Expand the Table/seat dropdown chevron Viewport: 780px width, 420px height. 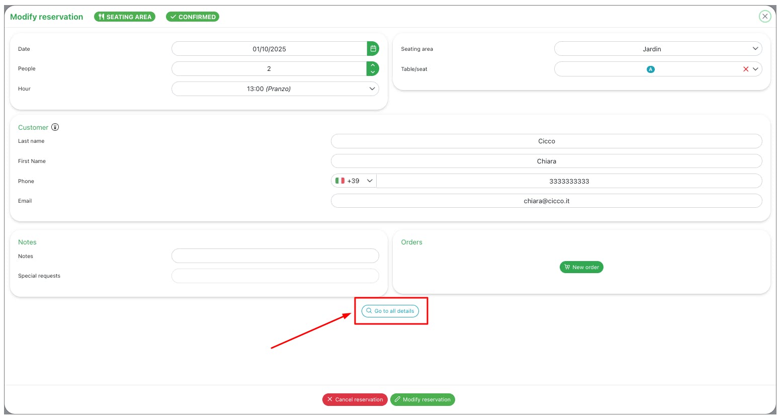click(755, 69)
